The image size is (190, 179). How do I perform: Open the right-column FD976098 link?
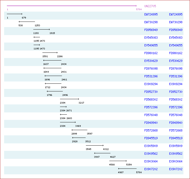(x=176, y=69)
